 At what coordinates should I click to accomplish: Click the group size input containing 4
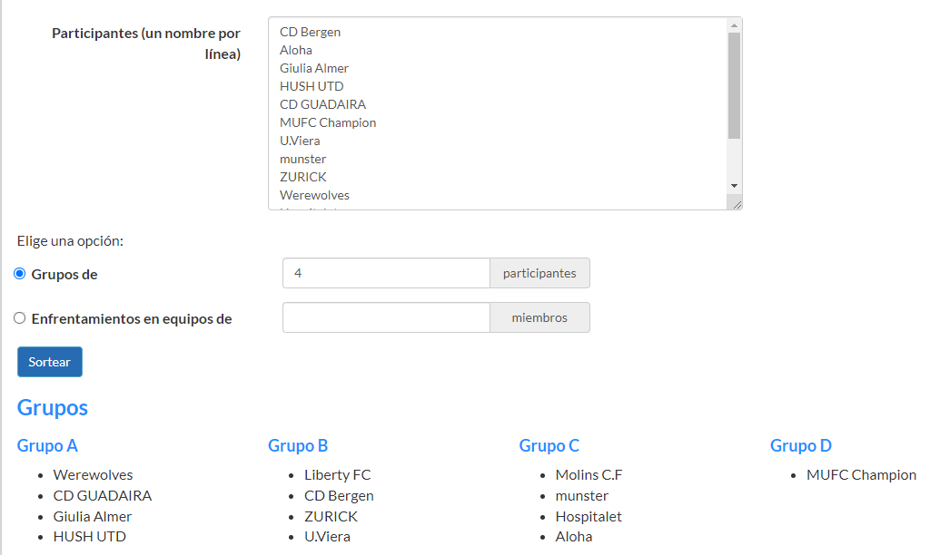click(386, 273)
